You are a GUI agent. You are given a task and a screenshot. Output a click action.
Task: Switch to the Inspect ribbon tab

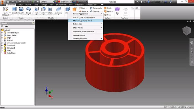(28, 5)
